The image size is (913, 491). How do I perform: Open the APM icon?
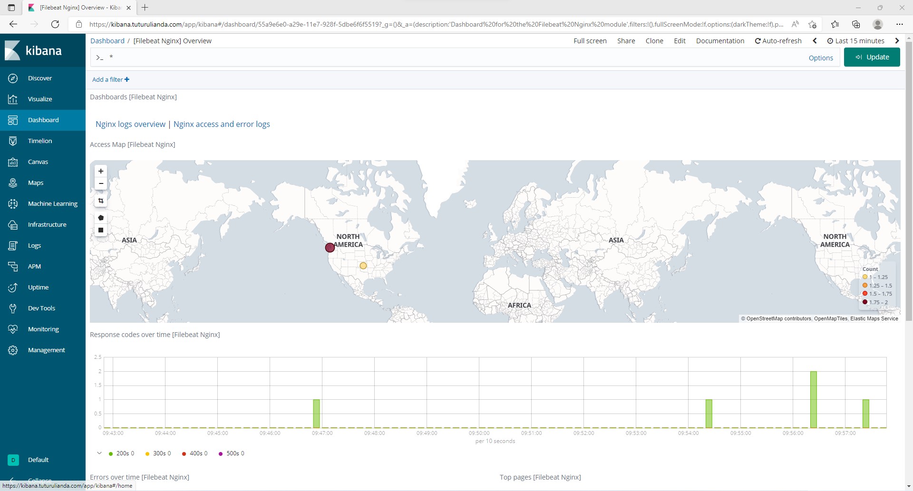pyautogui.click(x=13, y=267)
